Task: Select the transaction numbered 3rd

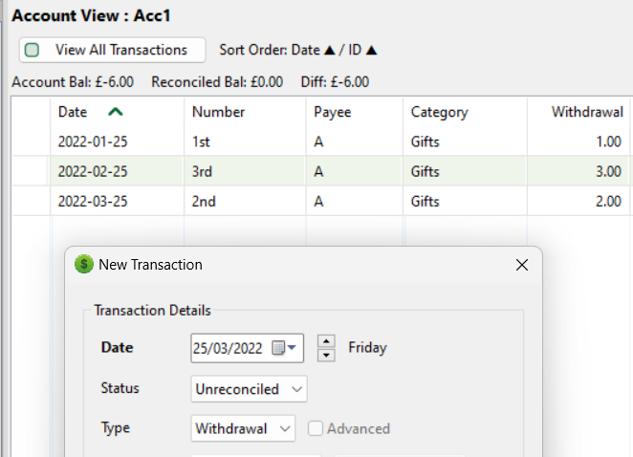Action: (204, 172)
